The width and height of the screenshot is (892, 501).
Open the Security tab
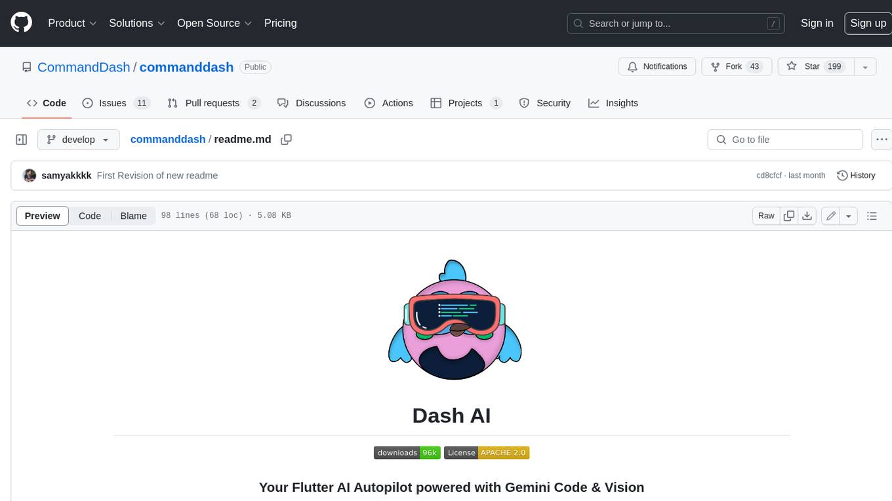click(544, 103)
